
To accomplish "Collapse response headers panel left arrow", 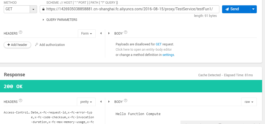I will tap(101, 102).
